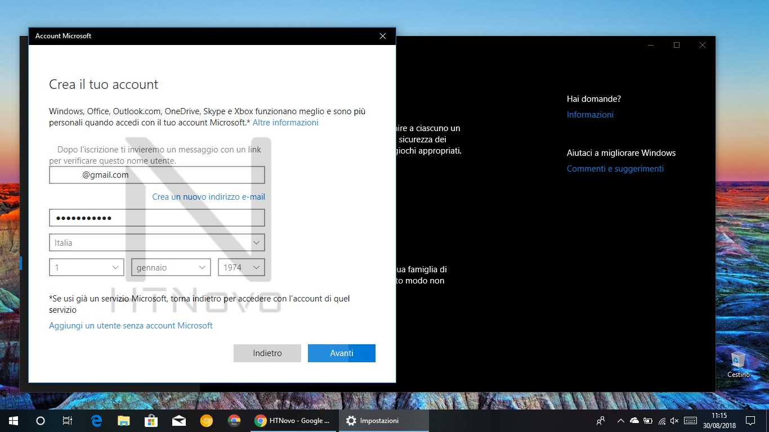Focus the password field
Screen dimensions: 769x432
[157, 218]
